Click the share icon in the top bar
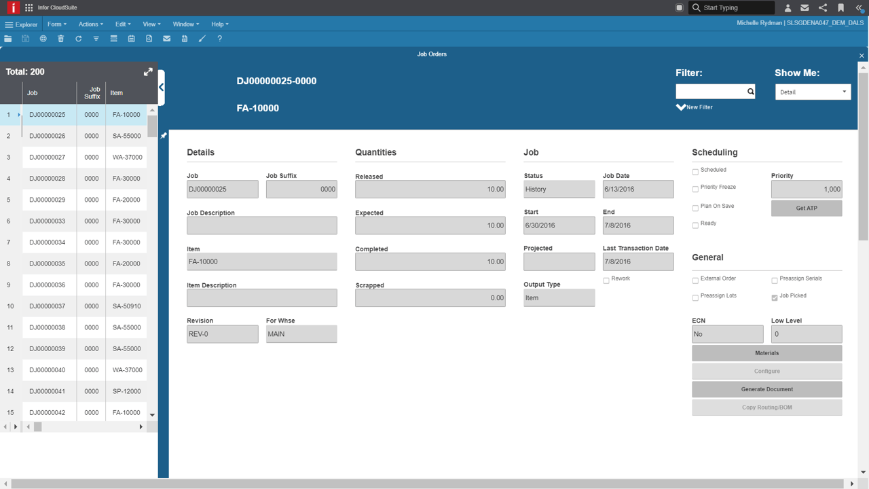 coord(824,7)
